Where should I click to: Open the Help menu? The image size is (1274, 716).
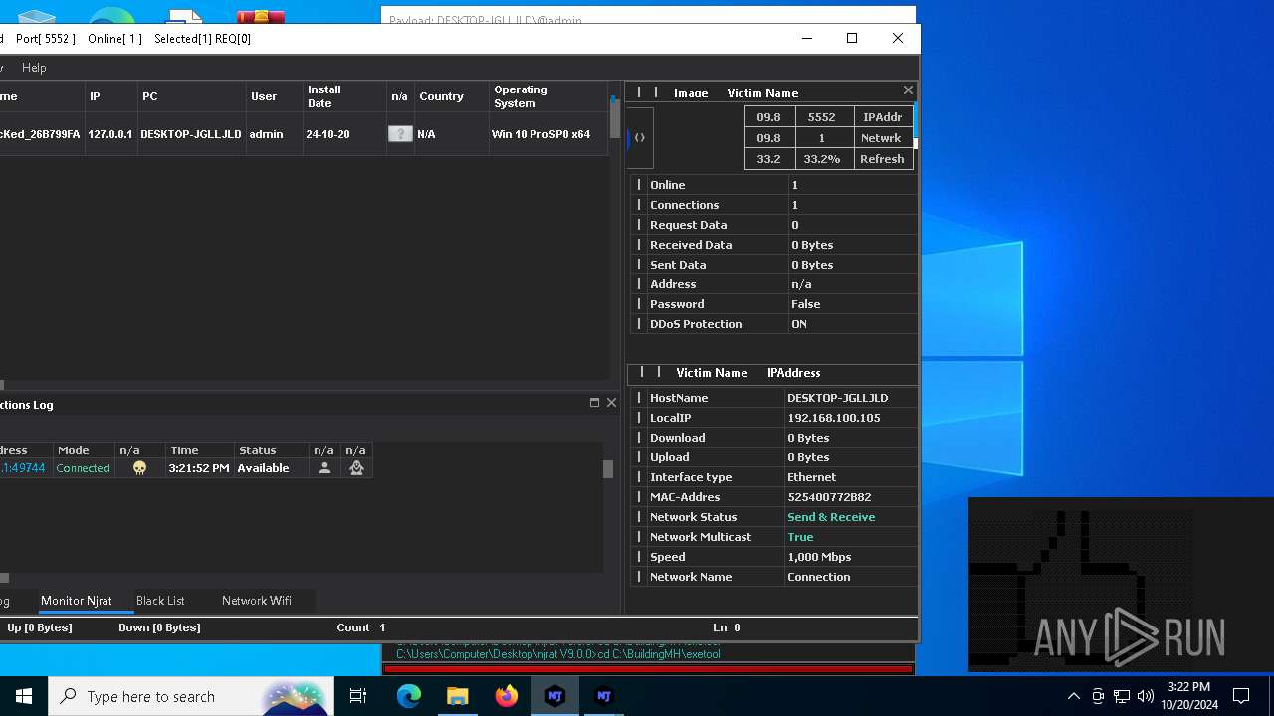(x=34, y=68)
